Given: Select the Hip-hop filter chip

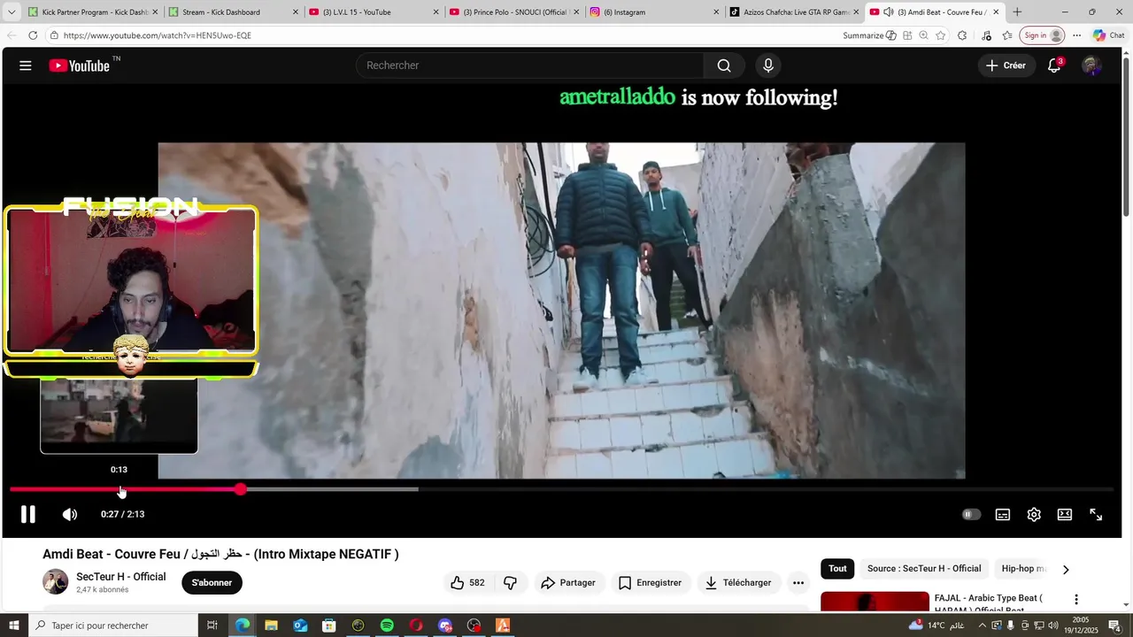Looking at the screenshot, I should click(1023, 569).
